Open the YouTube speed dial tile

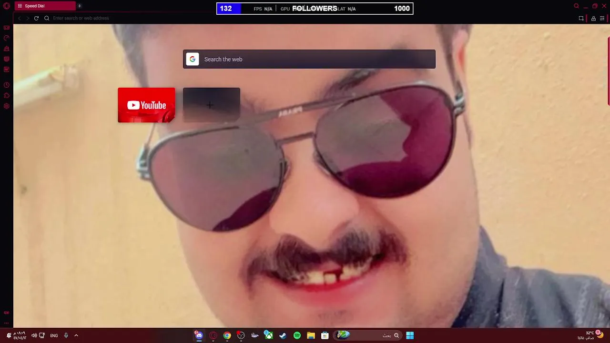[146, 105]
